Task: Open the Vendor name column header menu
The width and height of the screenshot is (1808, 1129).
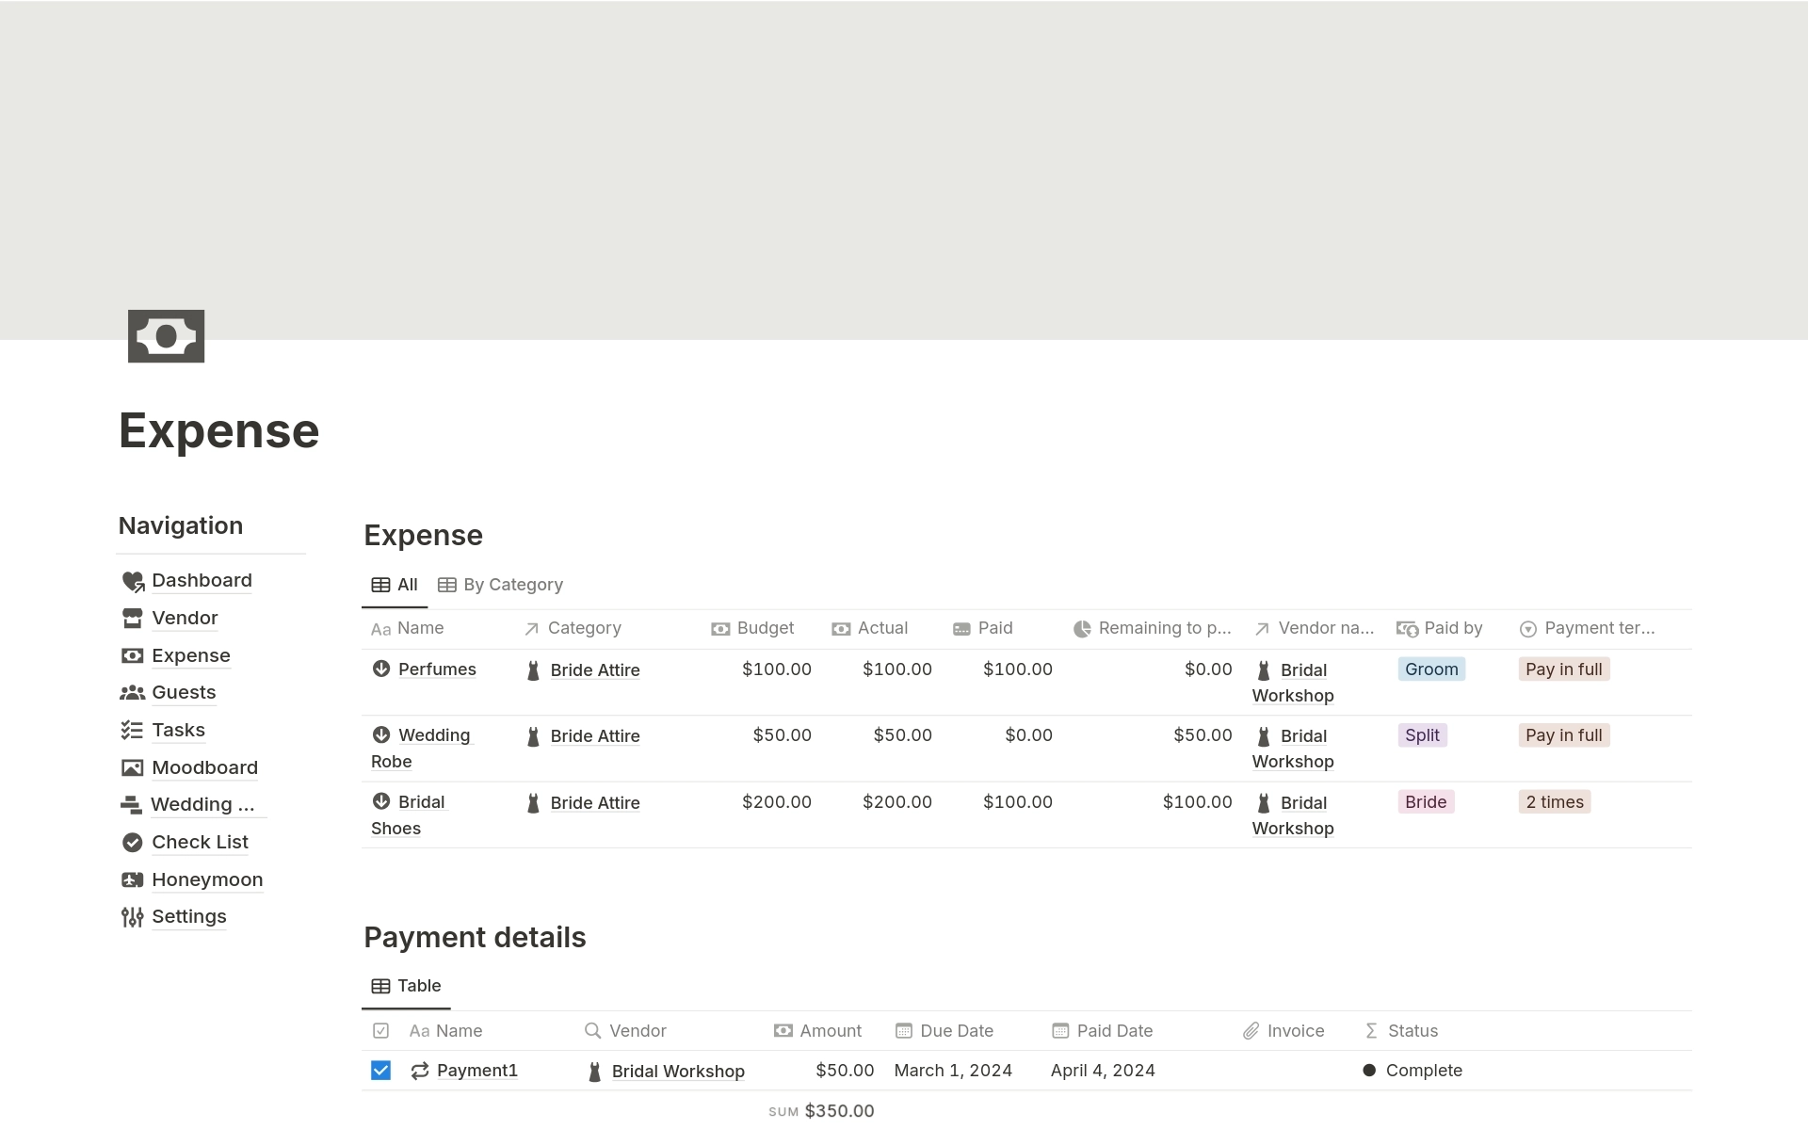Action: (1314, 629)
